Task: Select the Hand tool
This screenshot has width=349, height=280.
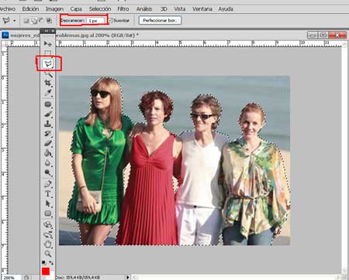Action: [48, 244]
